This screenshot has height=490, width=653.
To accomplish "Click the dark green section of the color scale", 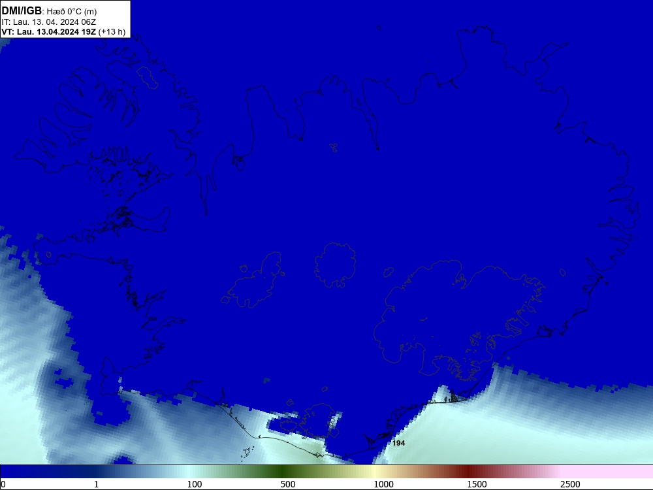I will click(x=283, y=472).
